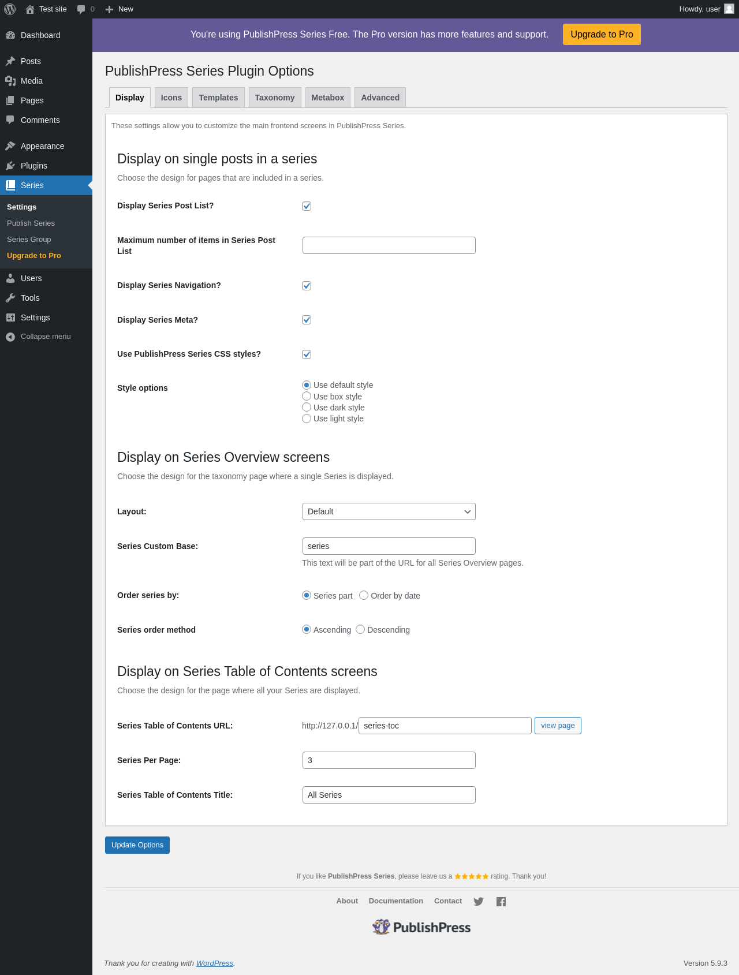Click the user avatar icon
739x975 pixels.
[729, 9]
